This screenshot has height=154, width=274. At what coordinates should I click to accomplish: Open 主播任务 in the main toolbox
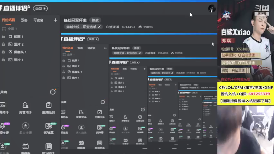coord(49,108)
